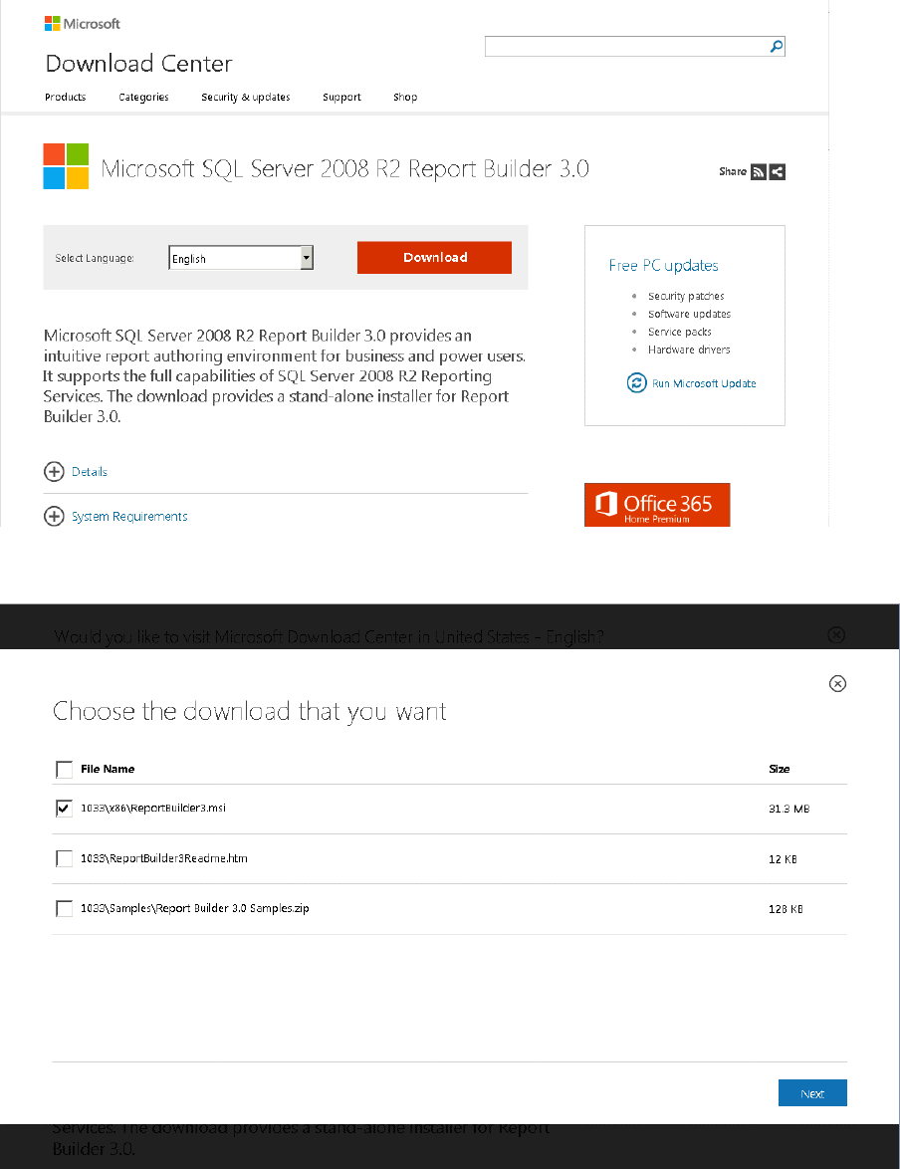The width and height of the screenshot is (900, 1169).
Task: Click the Next button
Action: (x=812, y=1093)
